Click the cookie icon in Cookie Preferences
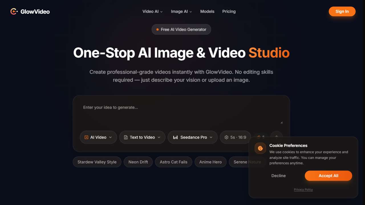Image resolution: width=365 pixels, height=205 pixels. pos(260,148)
